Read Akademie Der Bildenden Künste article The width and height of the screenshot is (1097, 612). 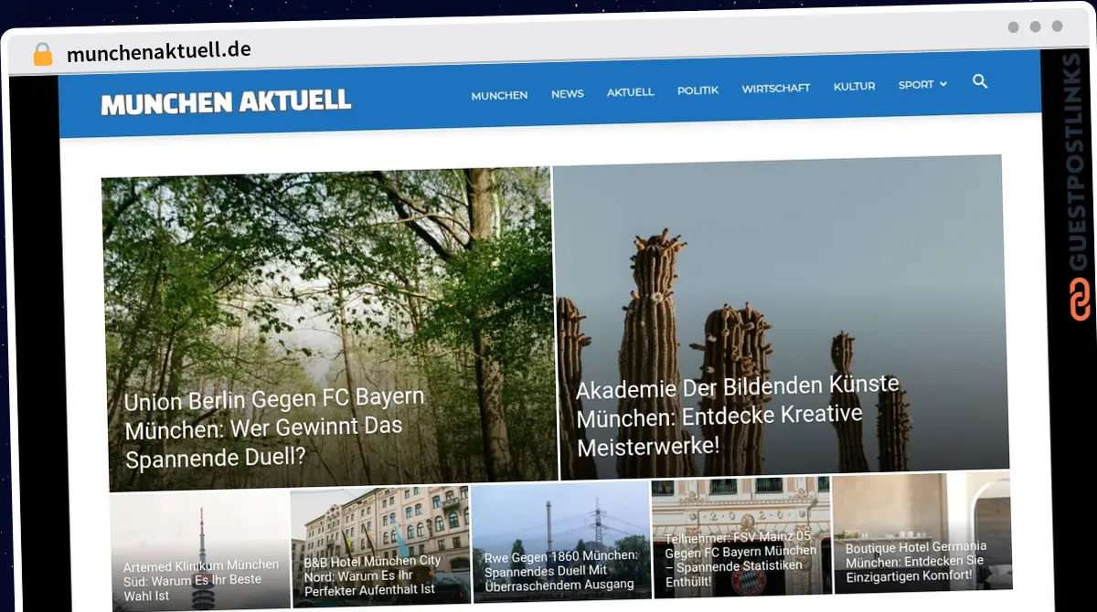(x=738, y=414)
